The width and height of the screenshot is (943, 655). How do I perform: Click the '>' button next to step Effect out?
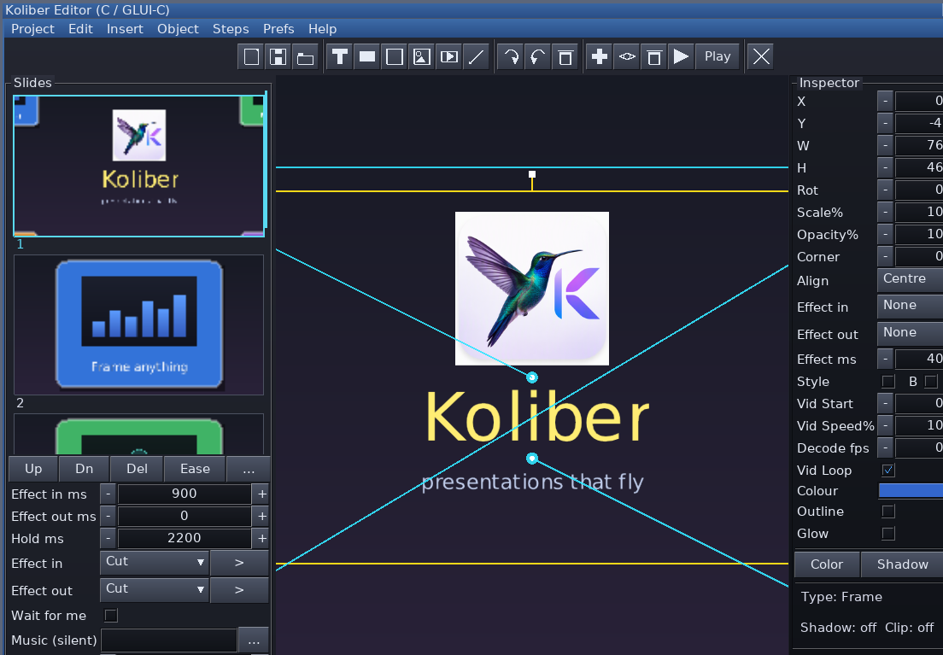click(239, 590)
